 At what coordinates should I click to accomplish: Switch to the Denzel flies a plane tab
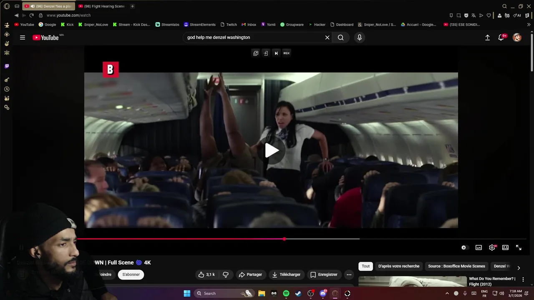(49, 6)
